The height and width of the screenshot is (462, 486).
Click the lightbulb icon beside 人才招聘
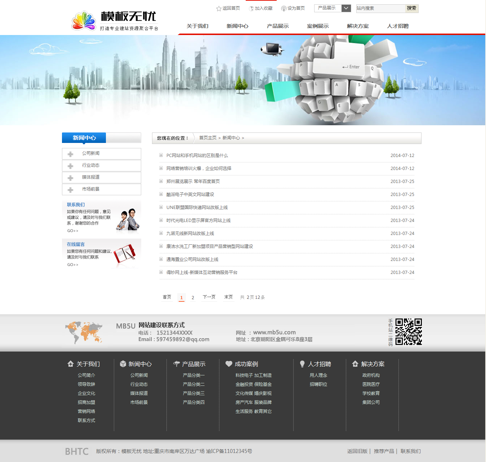[302, 364]
